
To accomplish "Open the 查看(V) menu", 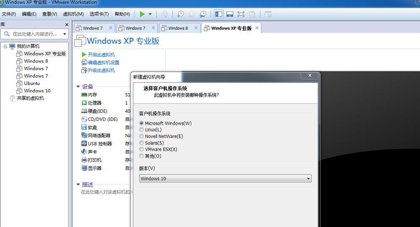I will coord(50,14).
